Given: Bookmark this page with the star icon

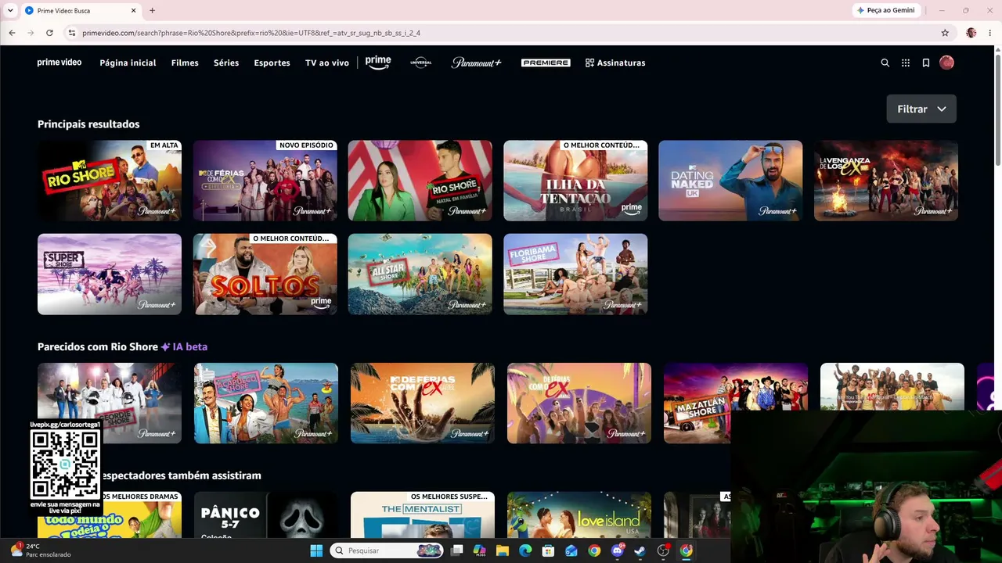Looking at the screenshot, I should [x=945, y=33].
